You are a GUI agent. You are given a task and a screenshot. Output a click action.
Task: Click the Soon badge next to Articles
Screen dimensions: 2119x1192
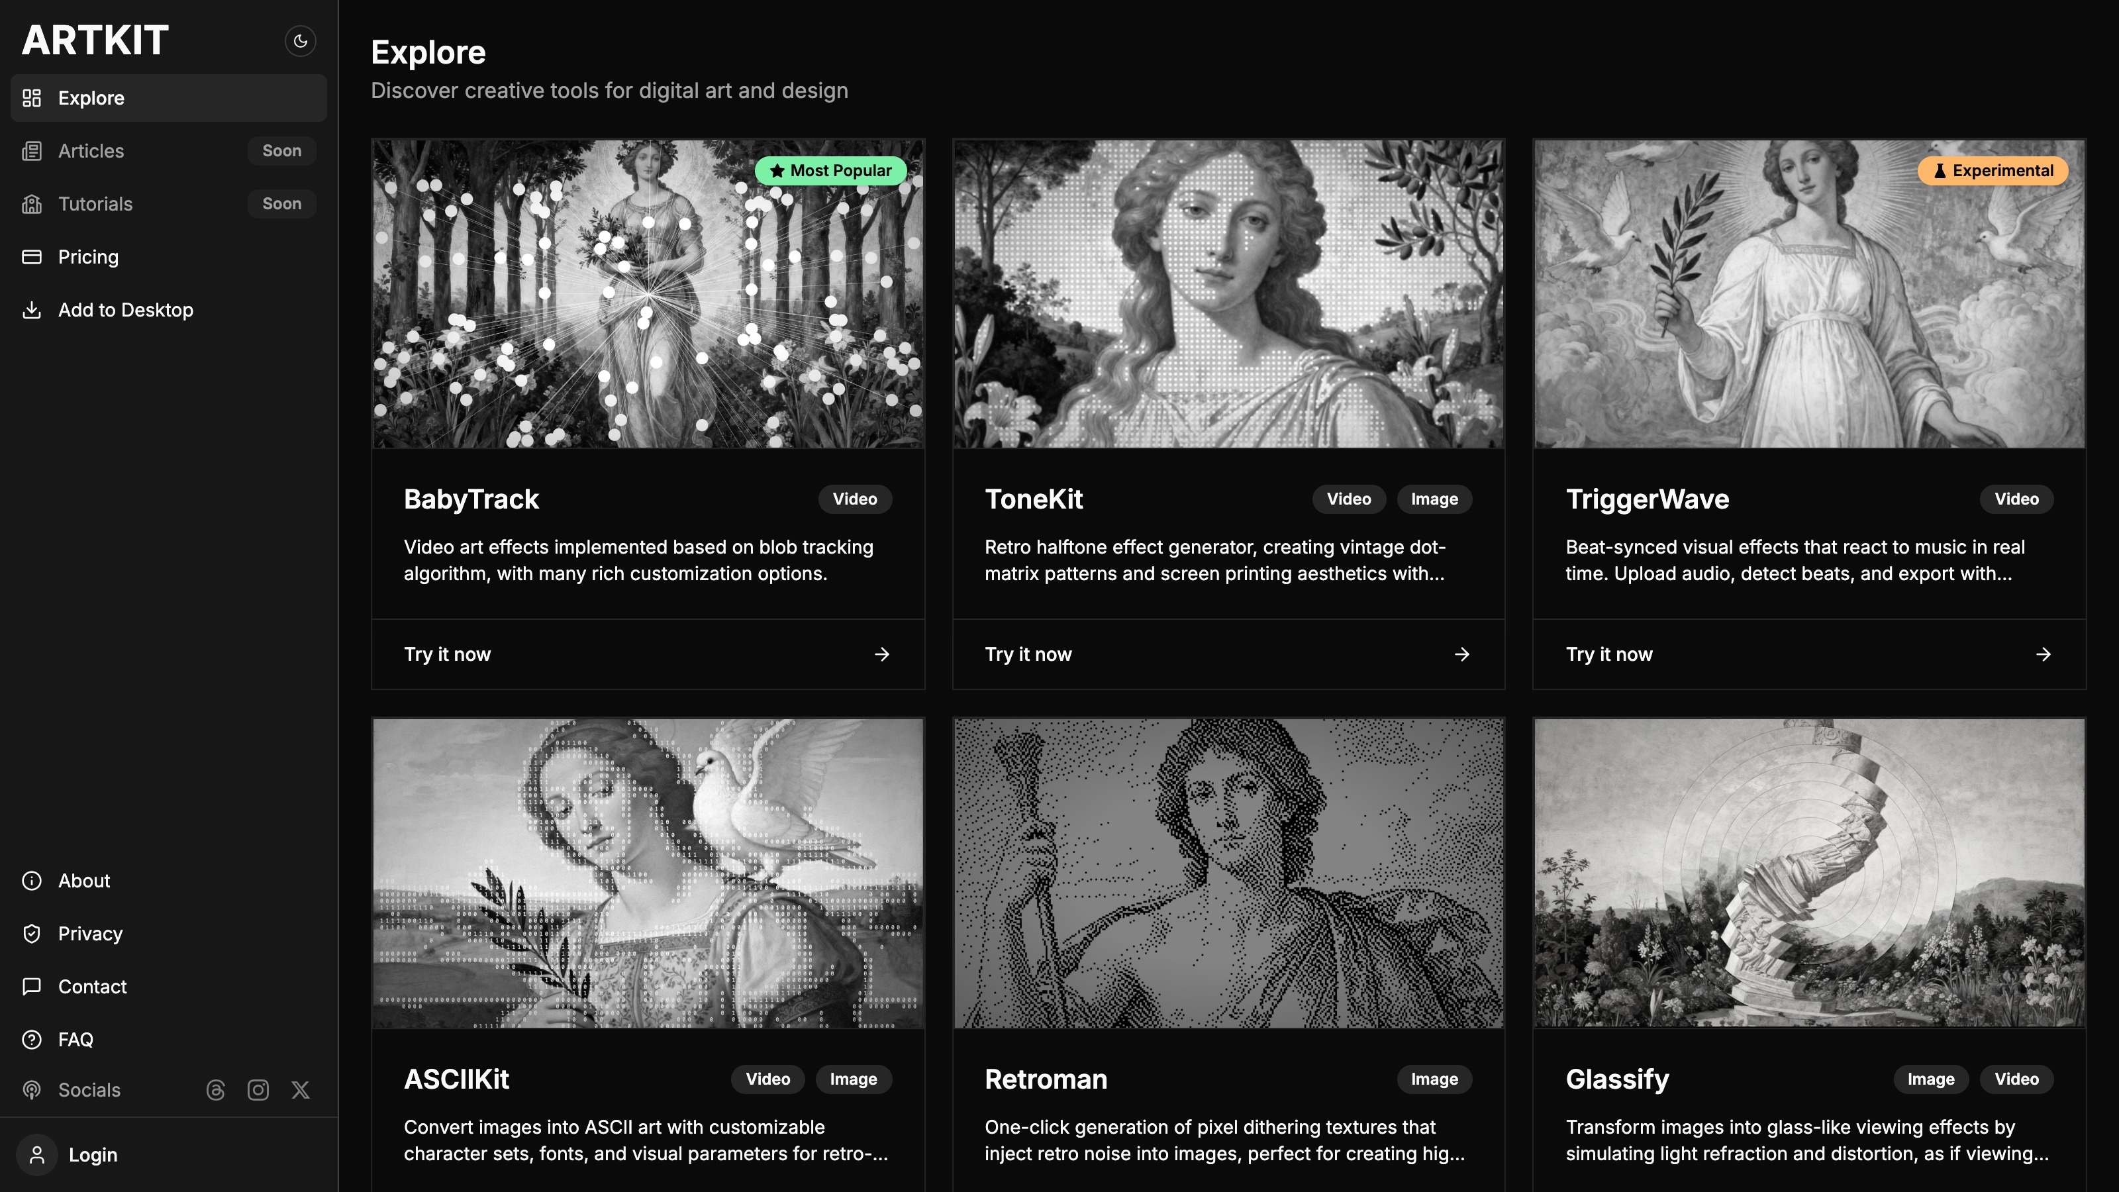[x=281, y=152]
